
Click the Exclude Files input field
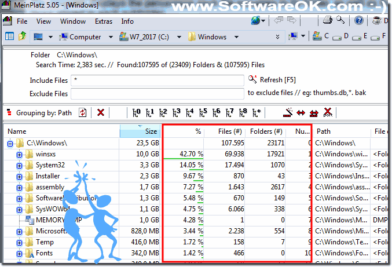coord(157,94)
